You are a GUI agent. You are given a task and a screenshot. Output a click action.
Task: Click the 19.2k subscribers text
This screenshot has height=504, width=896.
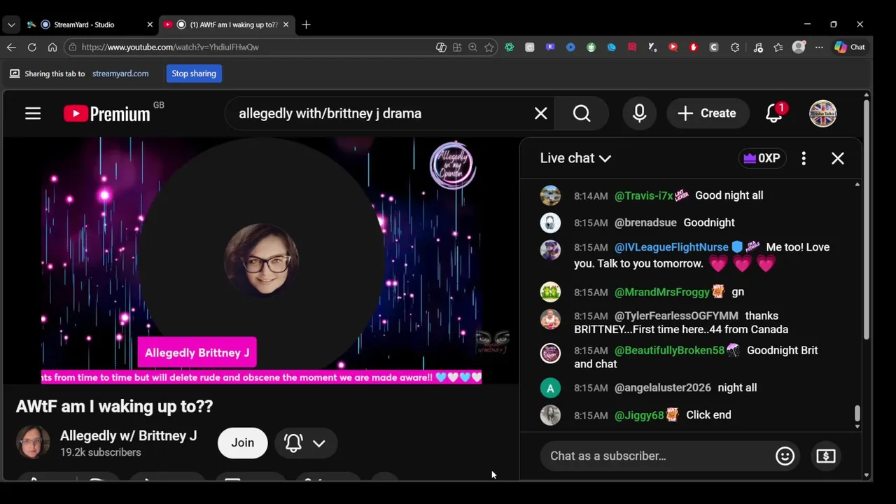pos(100,452)
